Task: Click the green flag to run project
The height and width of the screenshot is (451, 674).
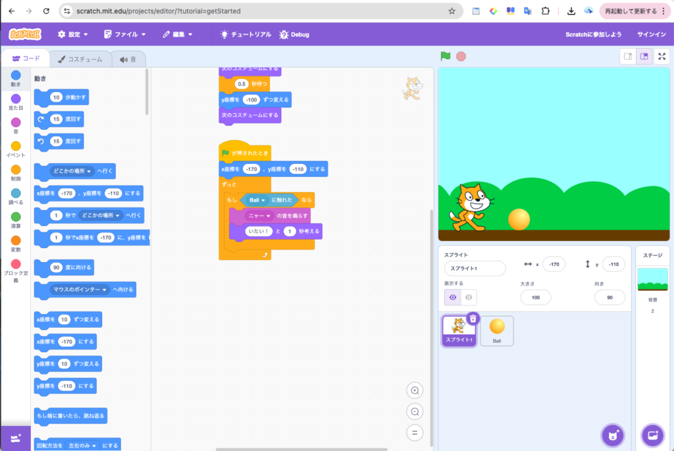Action: click(446, 56)
